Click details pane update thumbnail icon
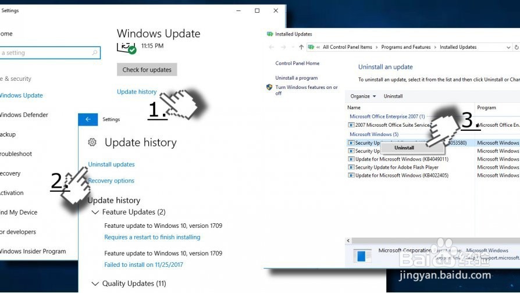Screen dimensions: 520x293 (362, 256)
